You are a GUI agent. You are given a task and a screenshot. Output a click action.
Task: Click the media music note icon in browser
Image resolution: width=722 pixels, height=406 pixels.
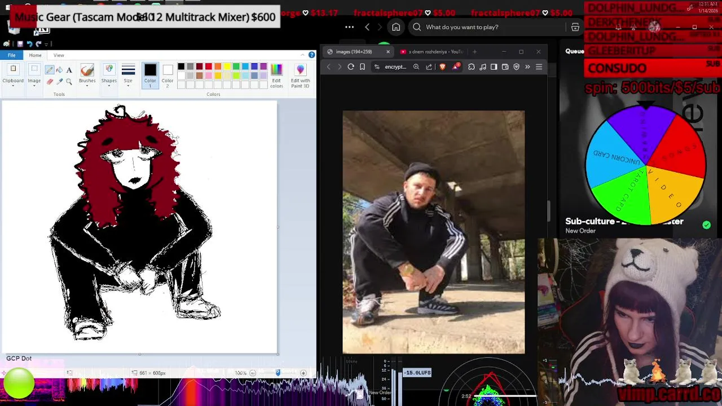pyautogui.click(x=483, y=67)
